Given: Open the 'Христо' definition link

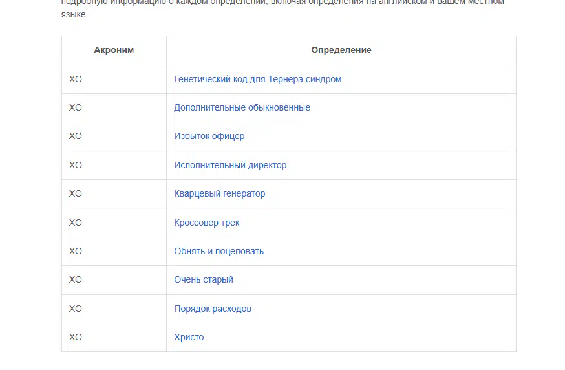Looking at the screenshot, I should click(189, 337).
